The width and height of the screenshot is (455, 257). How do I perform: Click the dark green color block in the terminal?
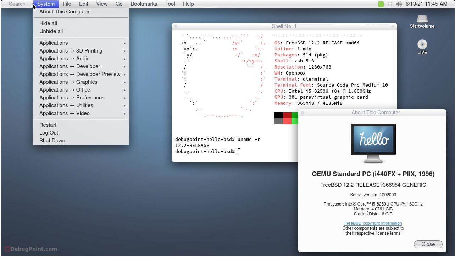(x=295, y=115)
